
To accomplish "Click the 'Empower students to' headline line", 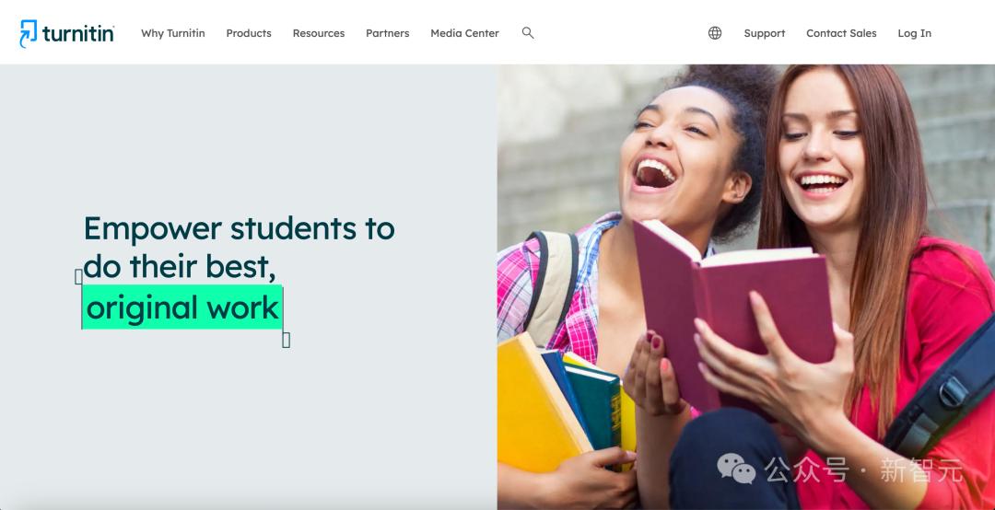I will 240,228.
